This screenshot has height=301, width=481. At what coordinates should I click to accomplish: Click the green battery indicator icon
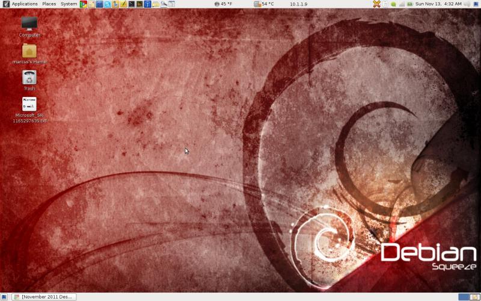[x=410, y=4]
